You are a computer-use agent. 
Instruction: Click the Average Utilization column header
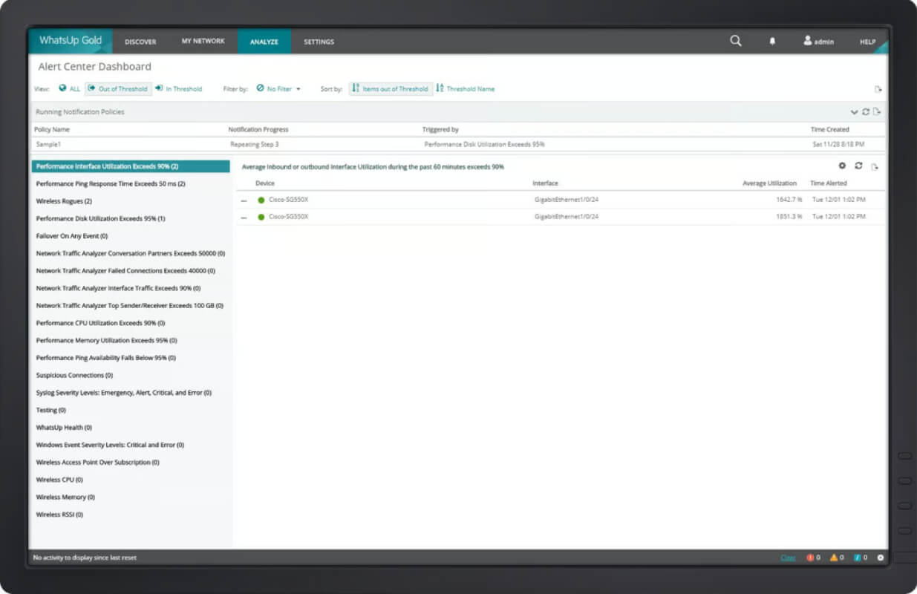(x=769, y=183)
